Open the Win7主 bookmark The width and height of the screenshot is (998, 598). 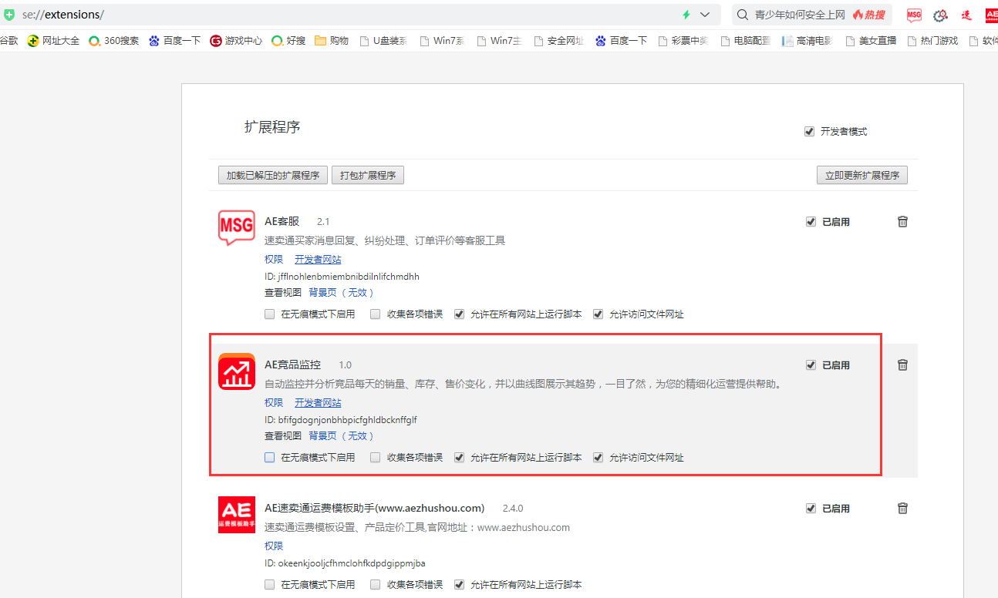click(501, 41)
